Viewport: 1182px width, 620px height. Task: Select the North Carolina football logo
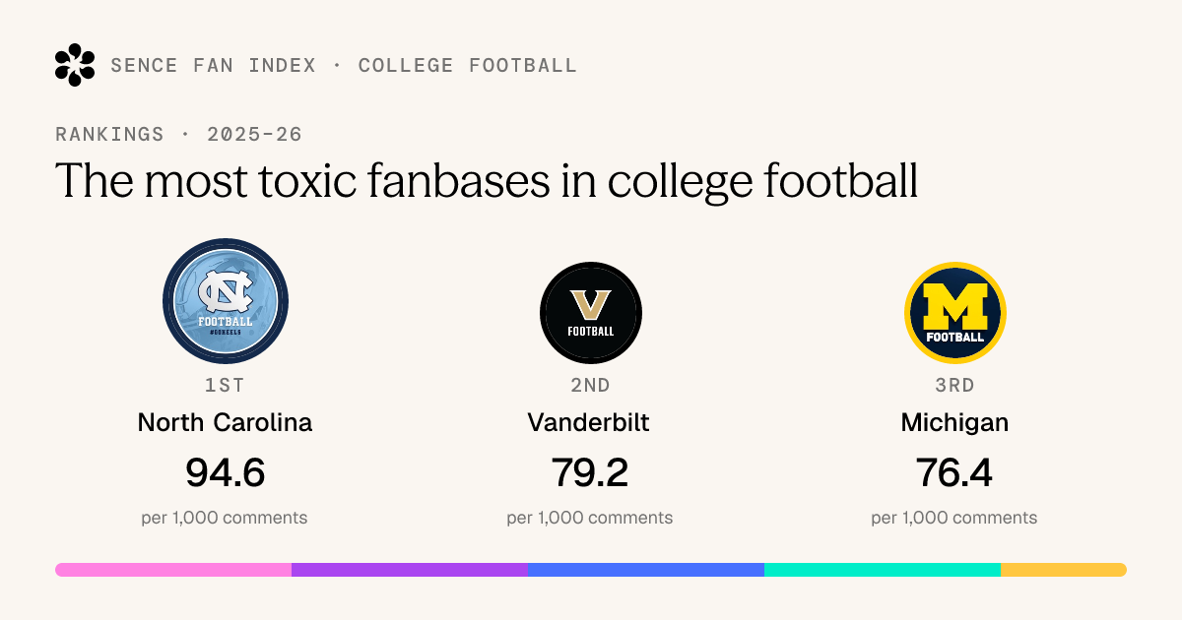click(x=226, y=301)
